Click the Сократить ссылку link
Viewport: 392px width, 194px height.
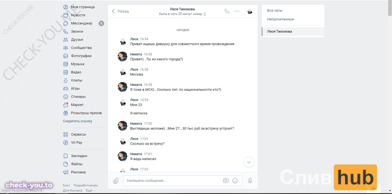78,121
